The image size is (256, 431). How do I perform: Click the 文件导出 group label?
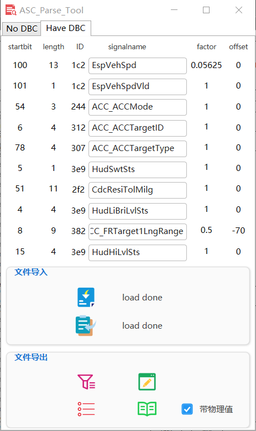31,357
